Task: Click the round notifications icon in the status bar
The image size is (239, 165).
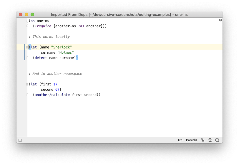Action: [x=217, y=140]
